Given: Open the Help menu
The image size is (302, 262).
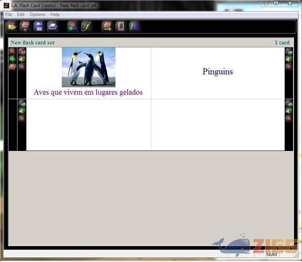Looking at the screenshot, I should (x=55, y=15).
